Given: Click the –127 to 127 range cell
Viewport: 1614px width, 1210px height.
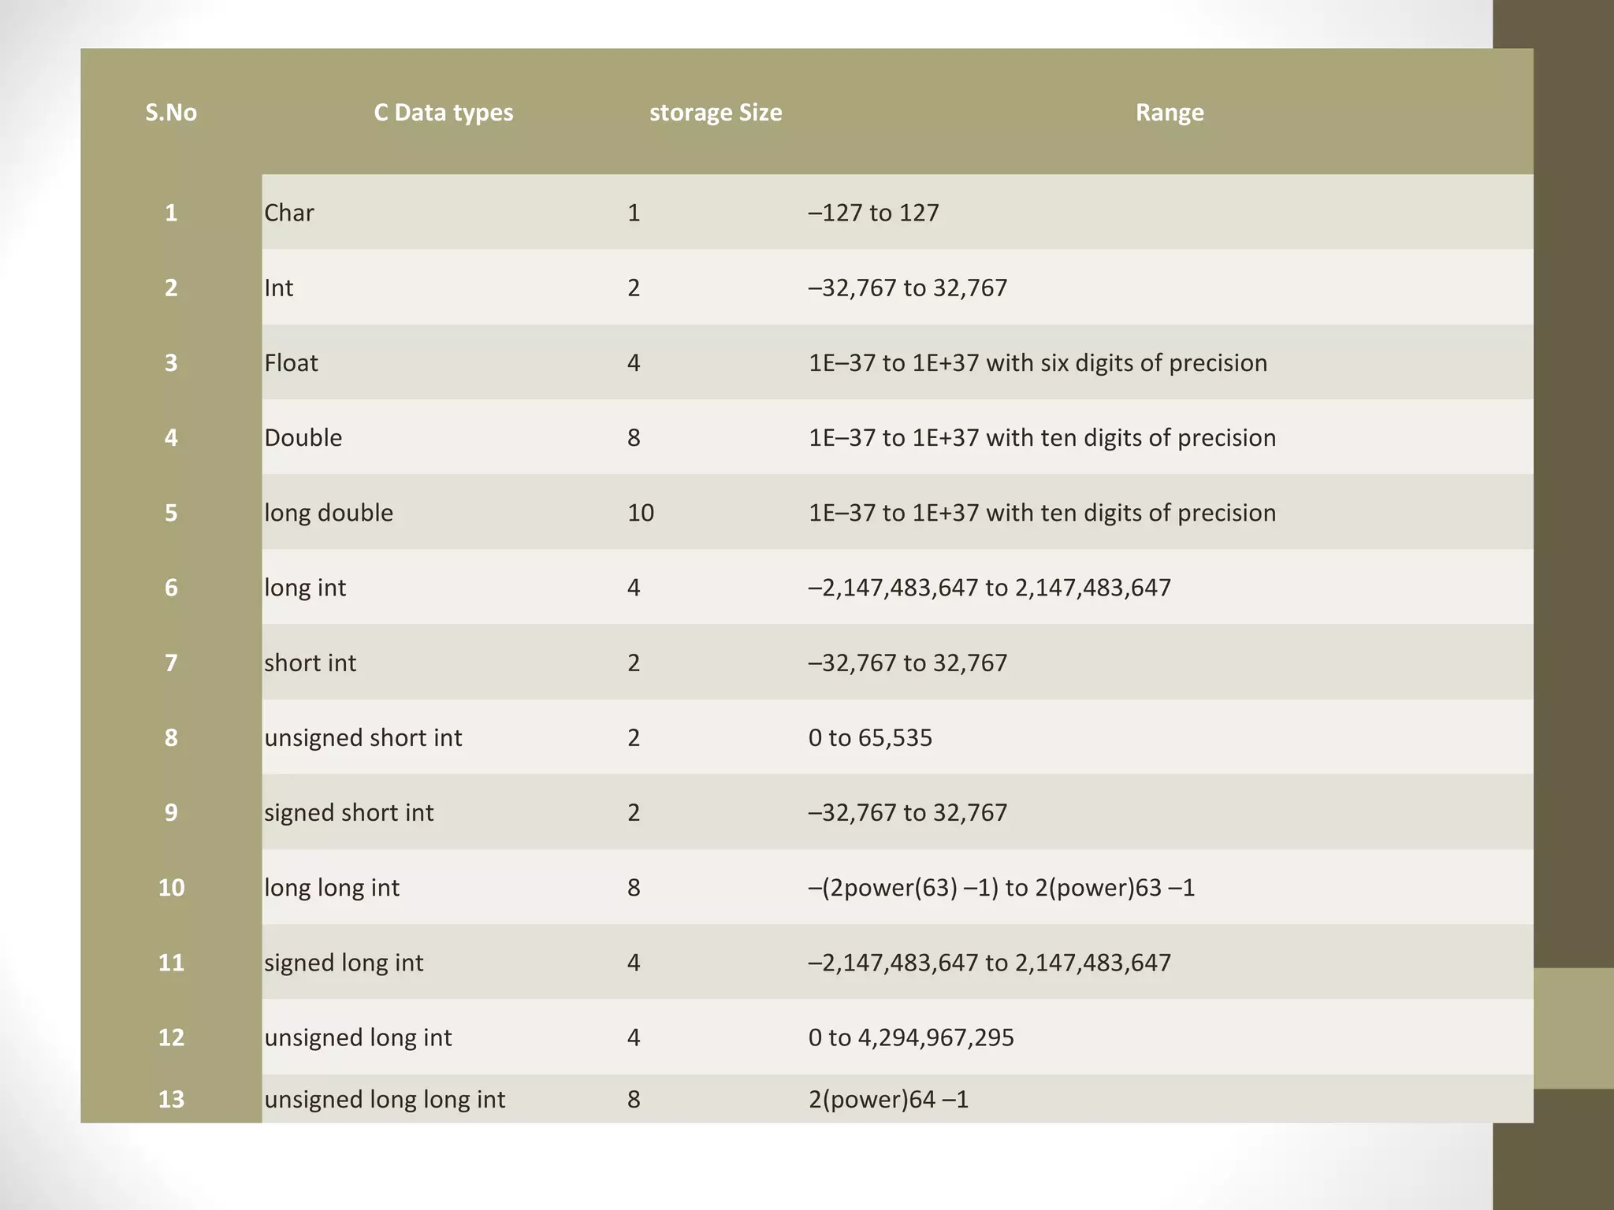Looking at the screenshot, I should pyautogui.click(x=873, y=213).
